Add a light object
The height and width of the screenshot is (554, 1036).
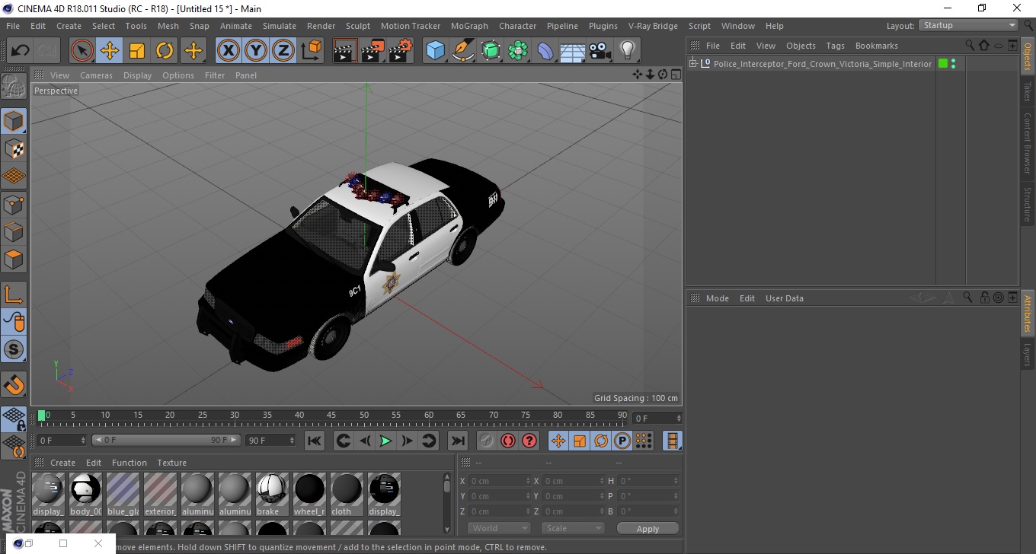pos(627,51)
